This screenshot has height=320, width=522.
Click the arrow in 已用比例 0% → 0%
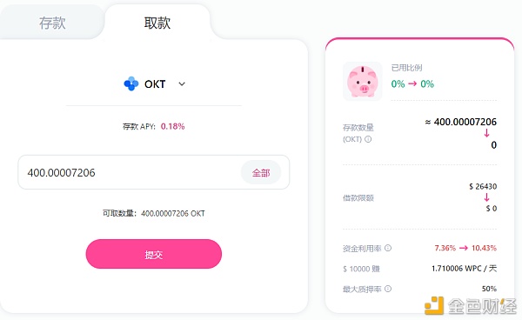coord(412,83)
